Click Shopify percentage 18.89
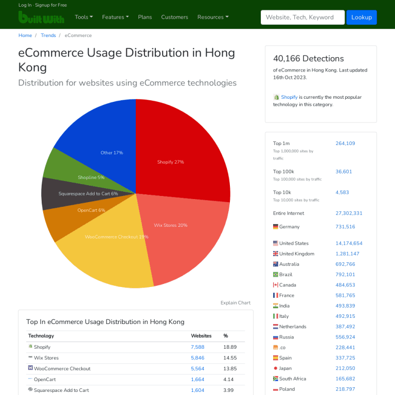The width and height of the screenshot is (395, 395). [x=230, y=347]
